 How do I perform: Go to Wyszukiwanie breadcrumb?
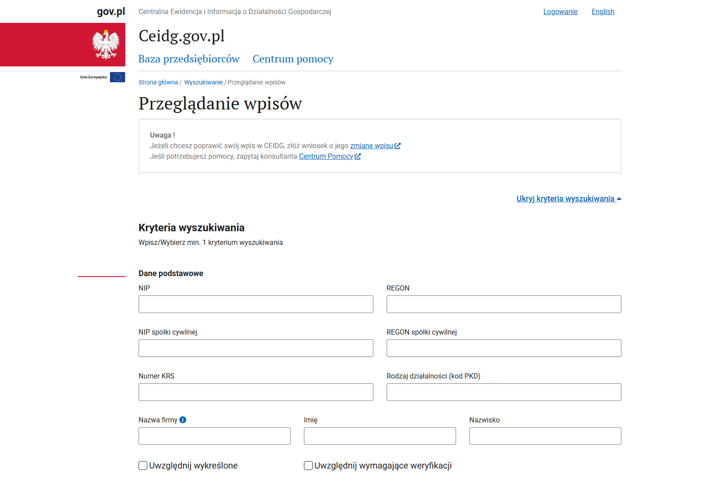[204, 82]
